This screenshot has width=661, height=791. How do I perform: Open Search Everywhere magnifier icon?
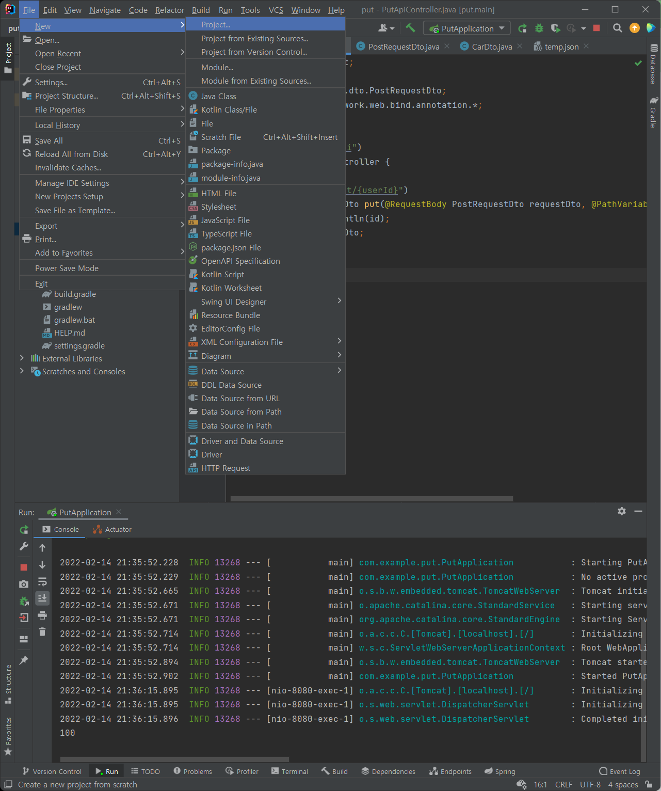(x=618, y=28)
